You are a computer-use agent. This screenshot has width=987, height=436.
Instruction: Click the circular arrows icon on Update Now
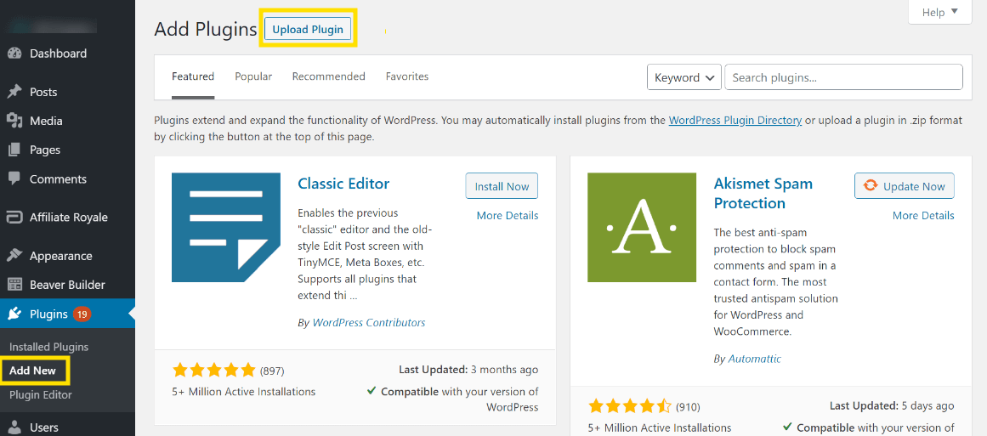pyautogui.click(x=871, y=185)
